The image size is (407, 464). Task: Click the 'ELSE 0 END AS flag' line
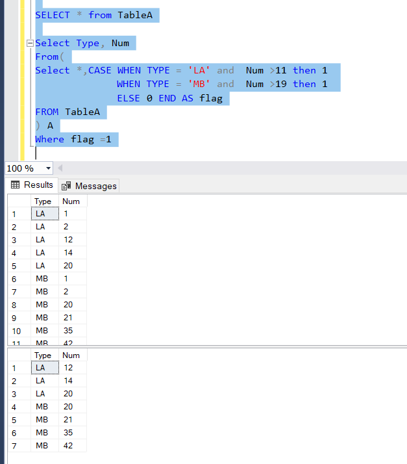(x=169, y=98)
